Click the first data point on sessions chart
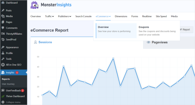The image size is (195, 105). coord(42,95)
